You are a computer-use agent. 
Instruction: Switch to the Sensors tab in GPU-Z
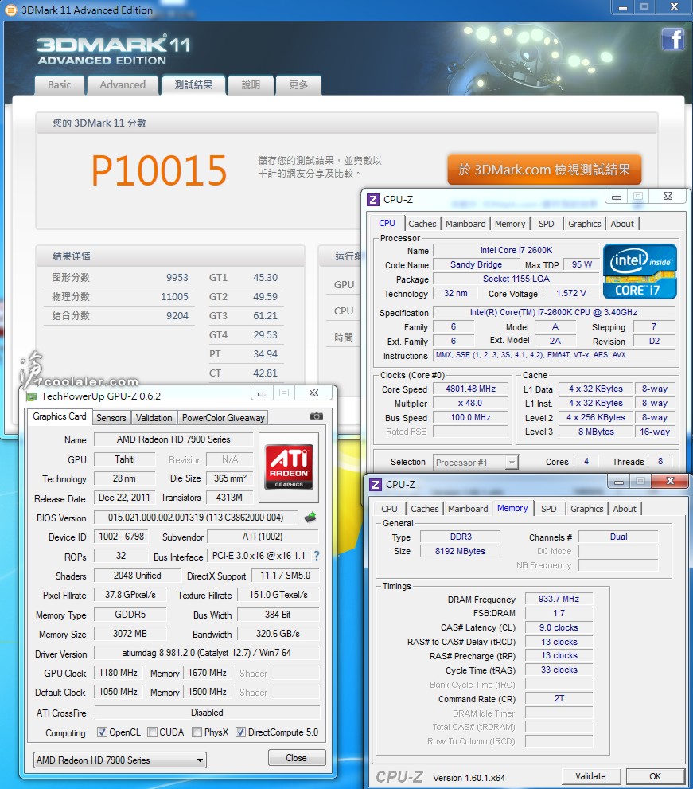click(111, 418)
